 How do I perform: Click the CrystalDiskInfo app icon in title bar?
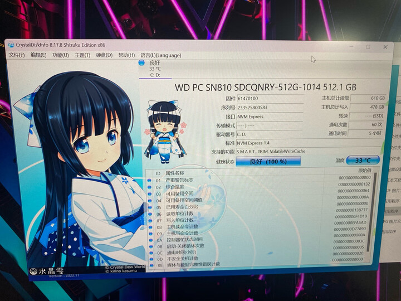(x=11, y=45)
